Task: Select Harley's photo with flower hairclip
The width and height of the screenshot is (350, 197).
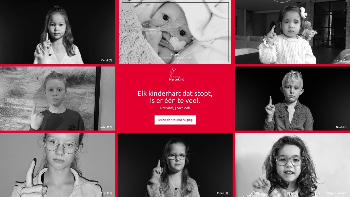Action: pos(292,32)
